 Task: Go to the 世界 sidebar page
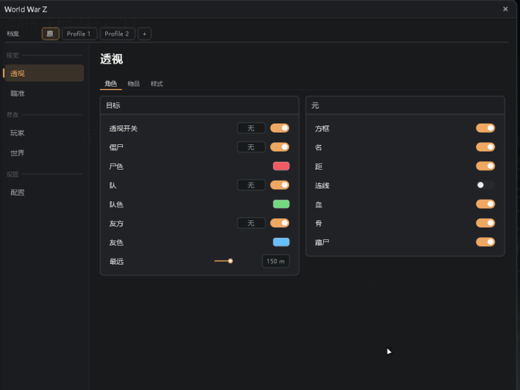[x=44, y=153]
